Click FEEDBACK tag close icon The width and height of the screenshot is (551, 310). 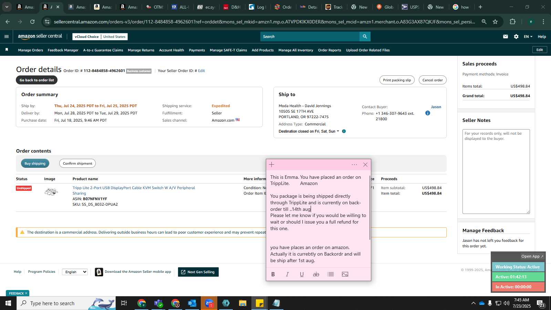coord(26,293)
